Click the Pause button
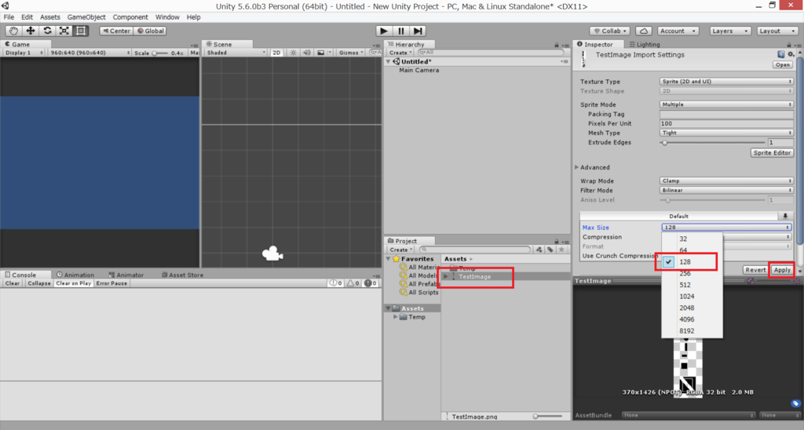Screen dimensions: 804x430 coord(401,31)
